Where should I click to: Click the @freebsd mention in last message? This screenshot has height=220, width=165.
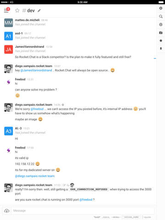pos(86,200)
